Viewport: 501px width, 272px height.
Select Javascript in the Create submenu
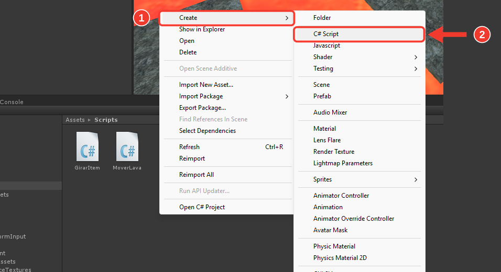pyautogui.click(x=359, y=46)
